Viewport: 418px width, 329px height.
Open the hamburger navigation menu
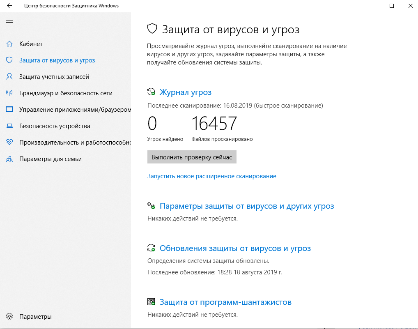click(9, 23)
